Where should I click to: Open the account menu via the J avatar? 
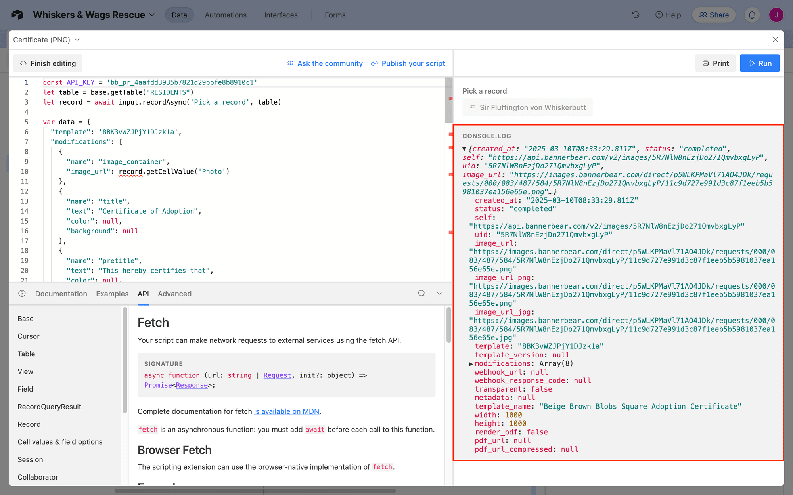pyautogui.click(x=776, y=15)
